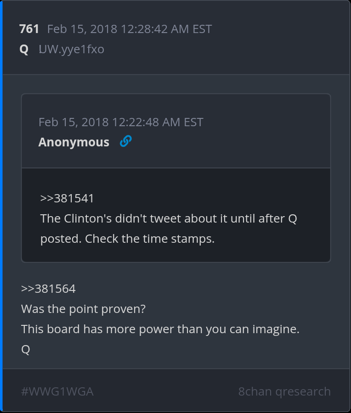This screenshot has width=351, height=413.
Task: Click the blue accent bar on left edge
Action: [x=1, y=206]
